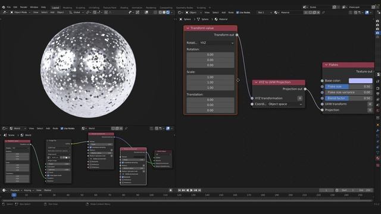Jump to the end frame in timeline
381x214 pixels.
click(x=199, y=190)
